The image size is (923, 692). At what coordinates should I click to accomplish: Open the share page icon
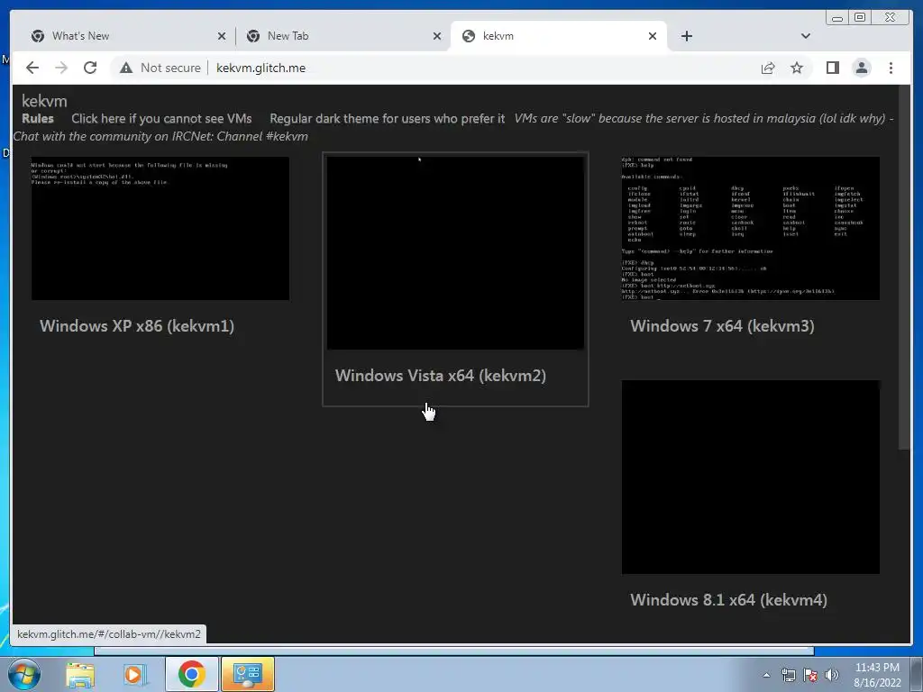(x=768, y=68)
